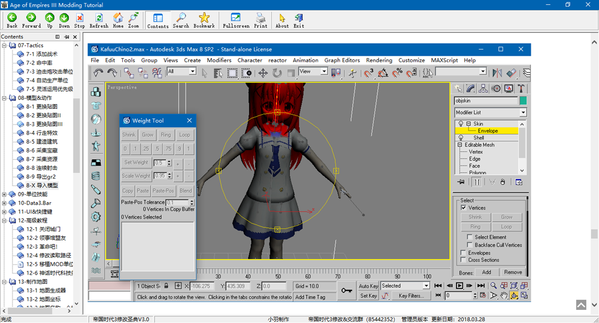Toggle the Cross Sections checkbox
Viewport: 599px width, 323px height.
(x=464, y=260)
